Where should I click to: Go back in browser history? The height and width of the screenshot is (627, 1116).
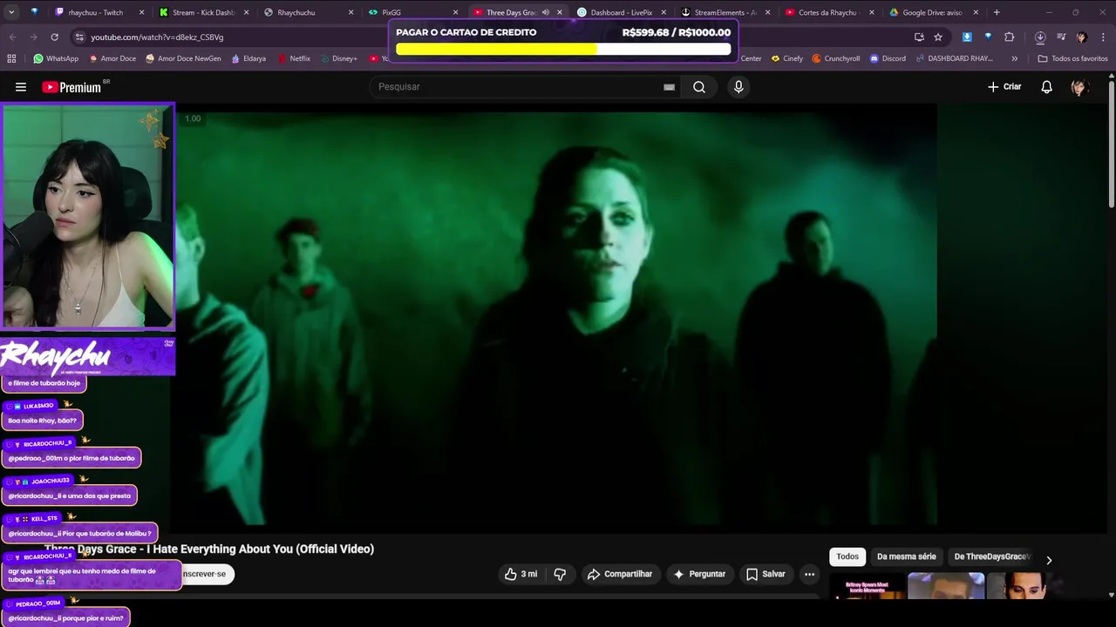tap(12, 37)
